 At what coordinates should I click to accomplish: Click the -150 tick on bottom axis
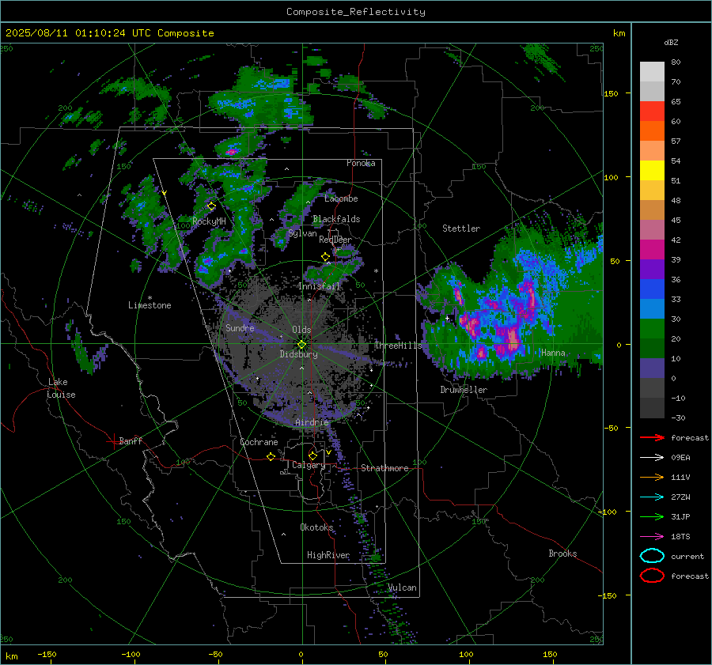pyautogui.click(x=47, y=654)
